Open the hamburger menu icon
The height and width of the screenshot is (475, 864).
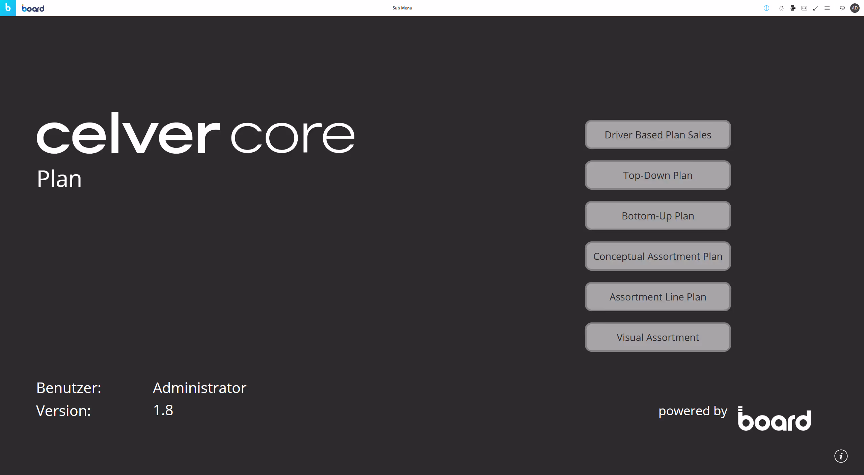click(827, 8)
